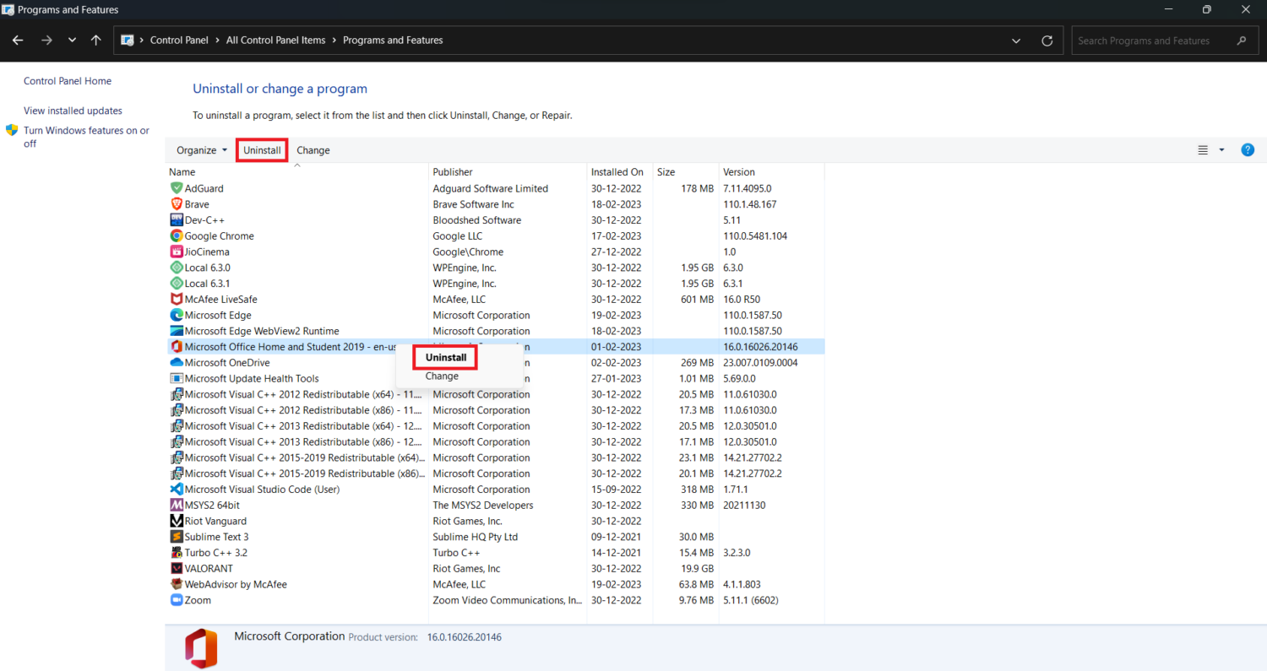Open the Organize dropdown
Viewport: 1267px width, 671px height.
pos(202,150)
